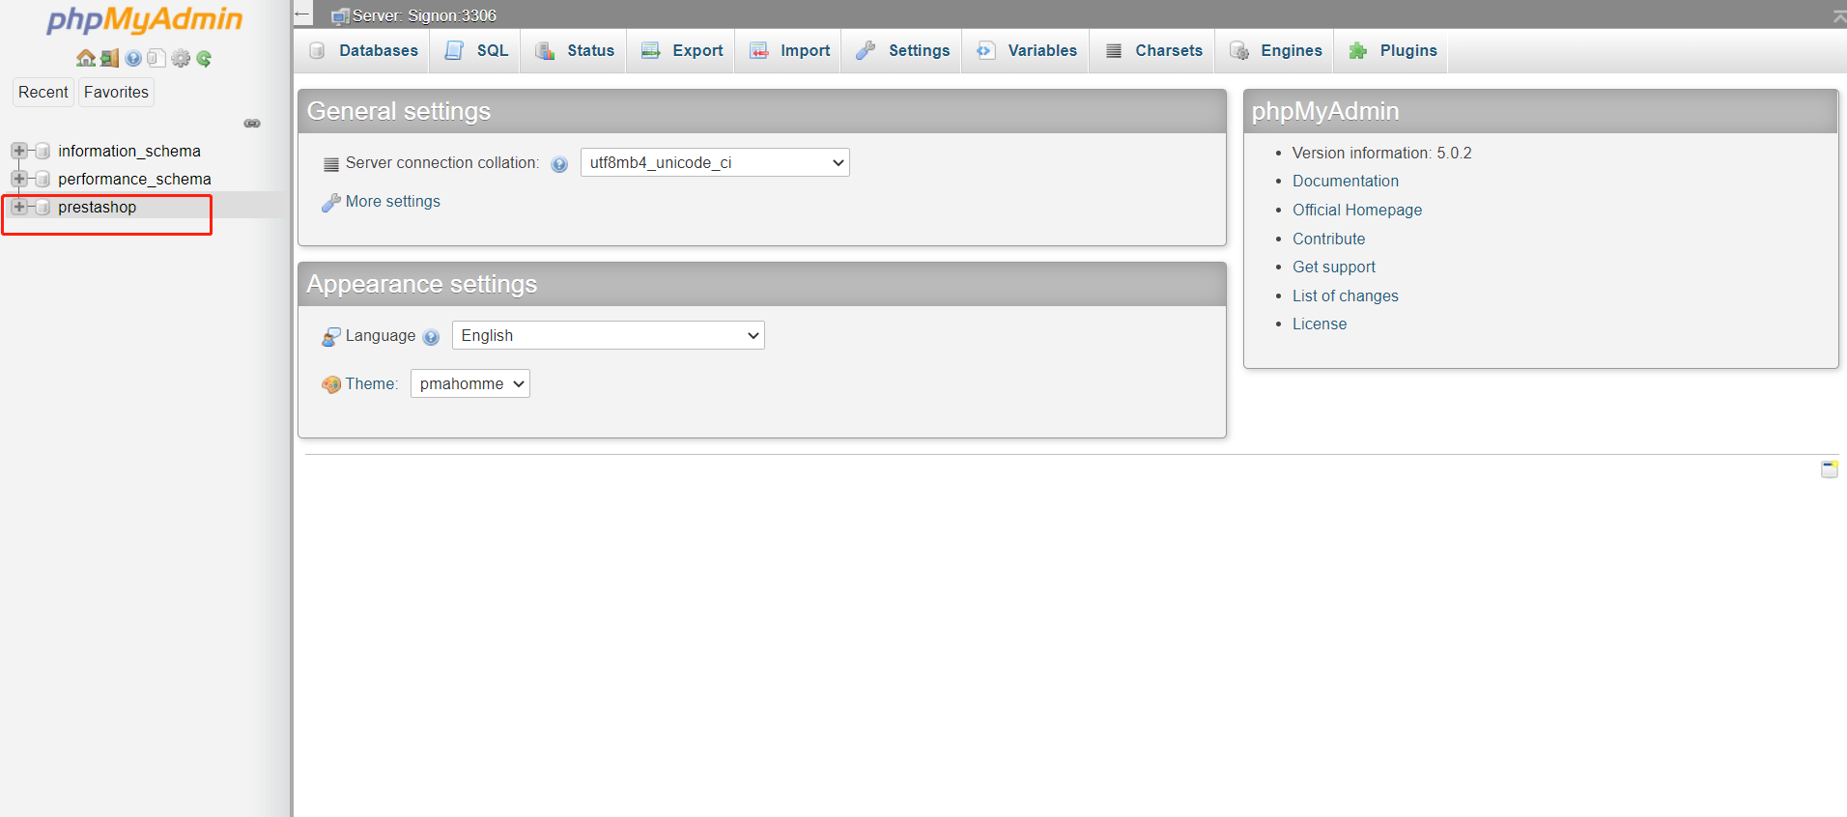Click the help icon next to Server connection collation
Screen dimensions: 1847x817
click(559, 164)
